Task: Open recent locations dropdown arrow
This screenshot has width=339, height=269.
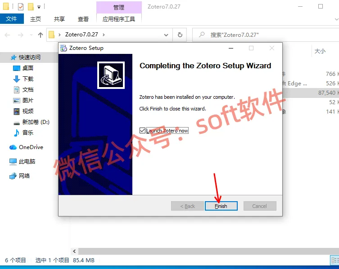Action: coord(31,35)
